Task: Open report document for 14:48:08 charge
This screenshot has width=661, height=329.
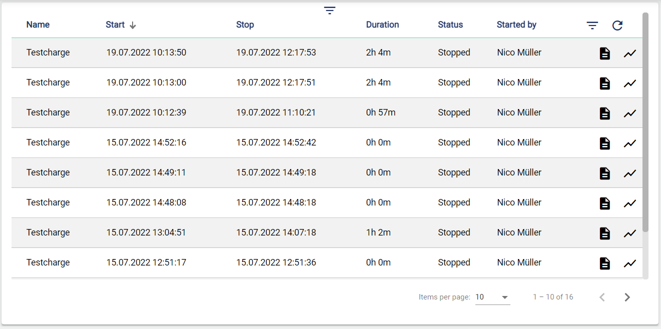Action: tap(604, 203)
